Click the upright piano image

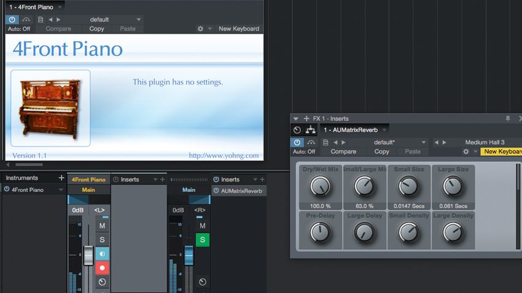coord(50,108)
